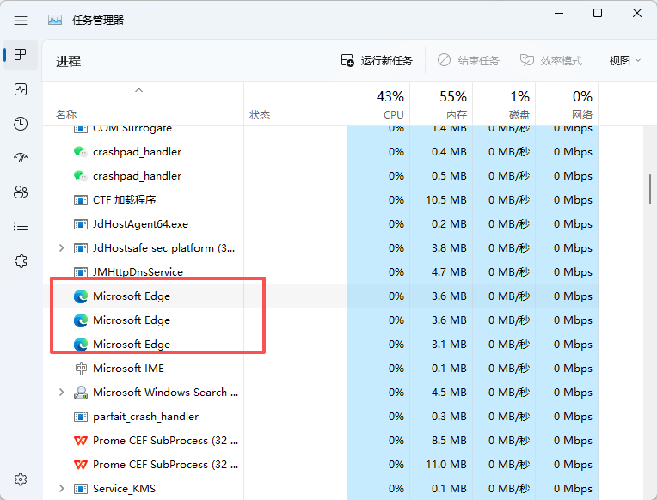Click the Microsoft IME icon
This screenshot has width=657, height=500.
click(x=81, y=368)
